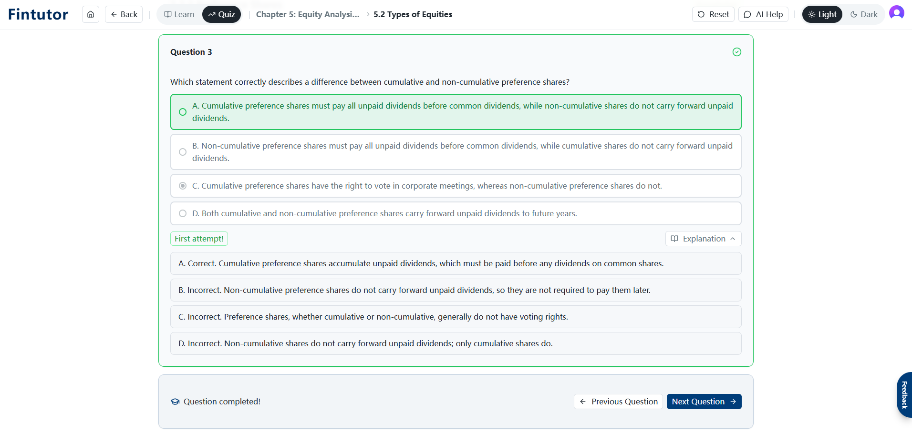Select answer option A radio button
The image size is (912, 432).
click(183, 112)
